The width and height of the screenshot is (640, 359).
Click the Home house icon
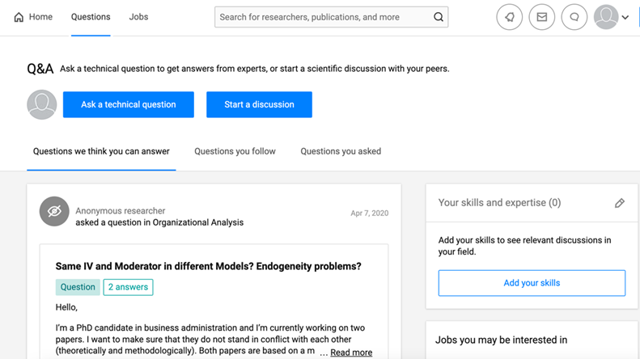pyautogui.click(x=19, y=17)
